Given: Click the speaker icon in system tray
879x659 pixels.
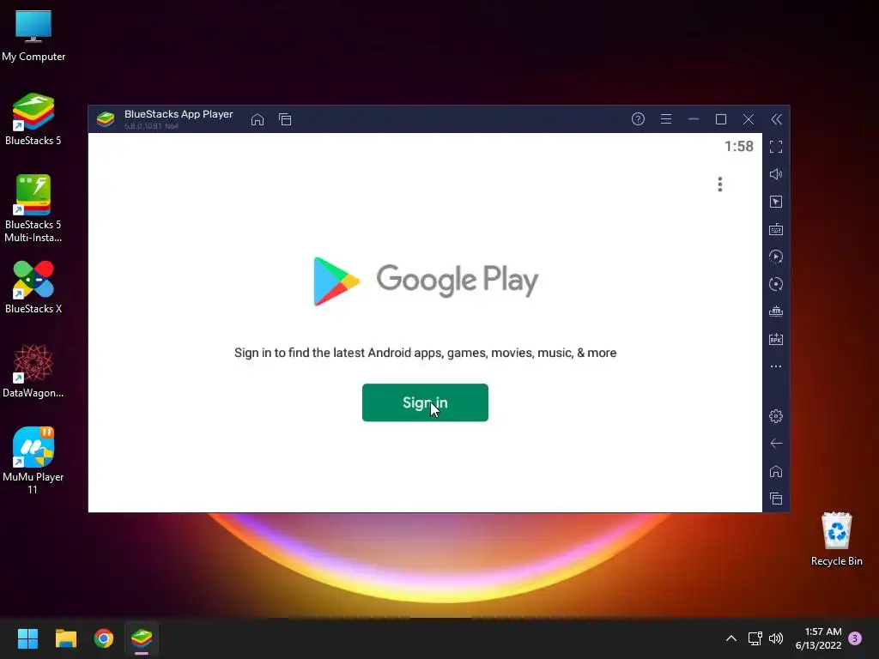Looking at the screenshot, I should point(776,638).
